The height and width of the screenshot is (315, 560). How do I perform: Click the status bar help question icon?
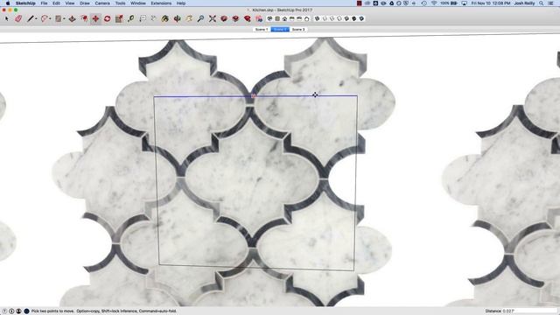coord(4,311)
